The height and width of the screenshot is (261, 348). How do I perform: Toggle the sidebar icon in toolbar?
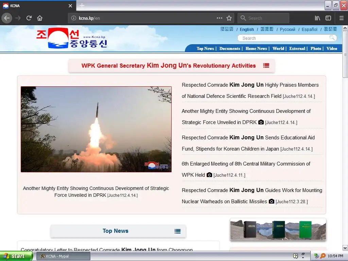click(328, 18)
